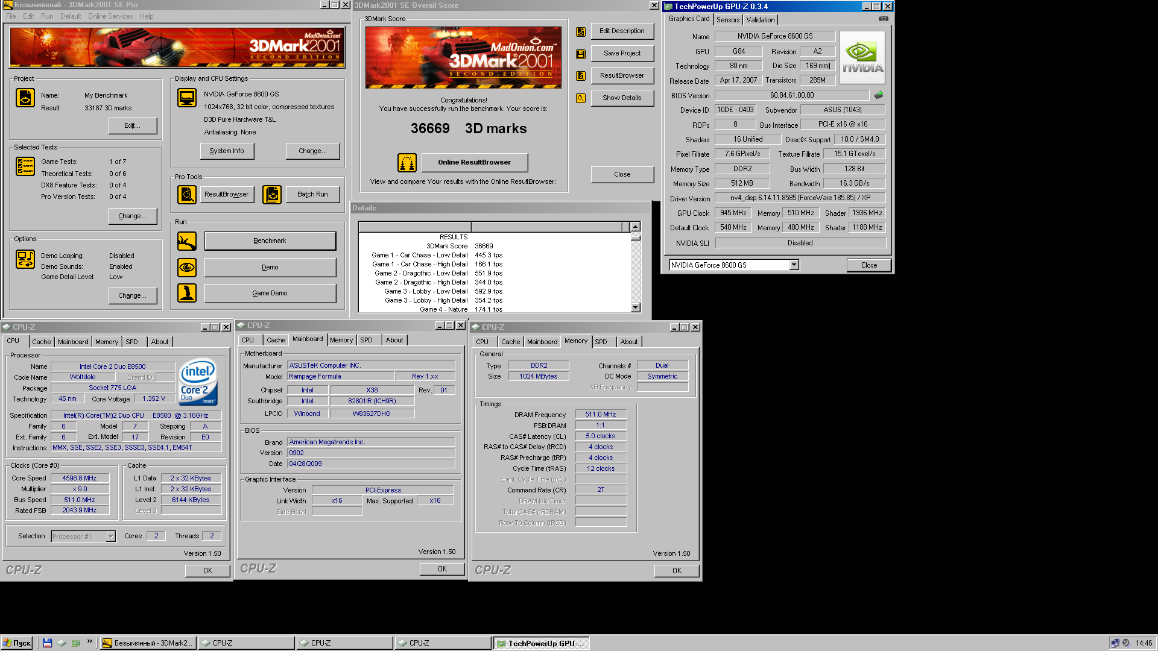
Task: Click the Demo eye icon
Action: click(x=187, y=267)
